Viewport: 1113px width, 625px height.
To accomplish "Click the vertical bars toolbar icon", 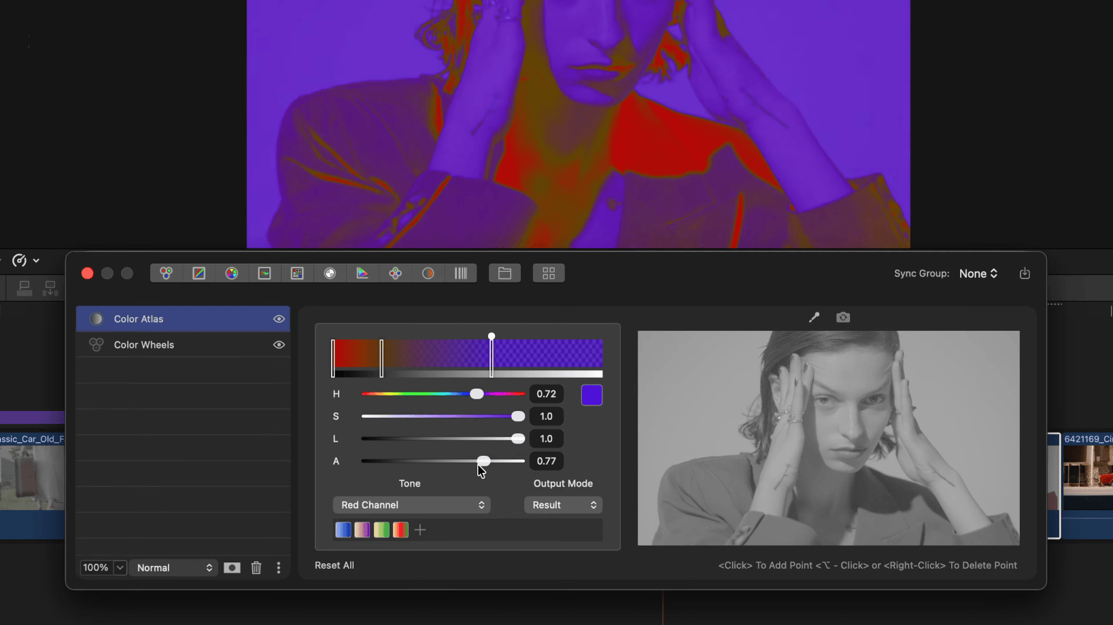I will point(461,273).
